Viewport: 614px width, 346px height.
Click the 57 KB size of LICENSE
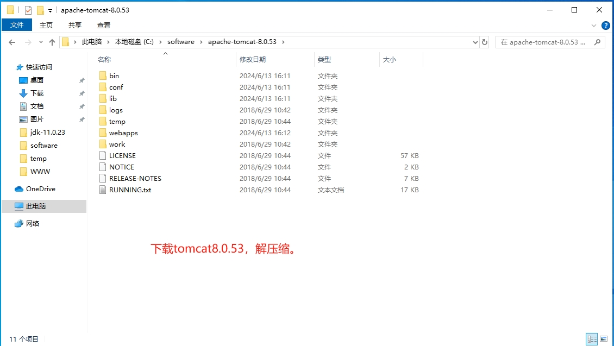(x=410, y=156)
